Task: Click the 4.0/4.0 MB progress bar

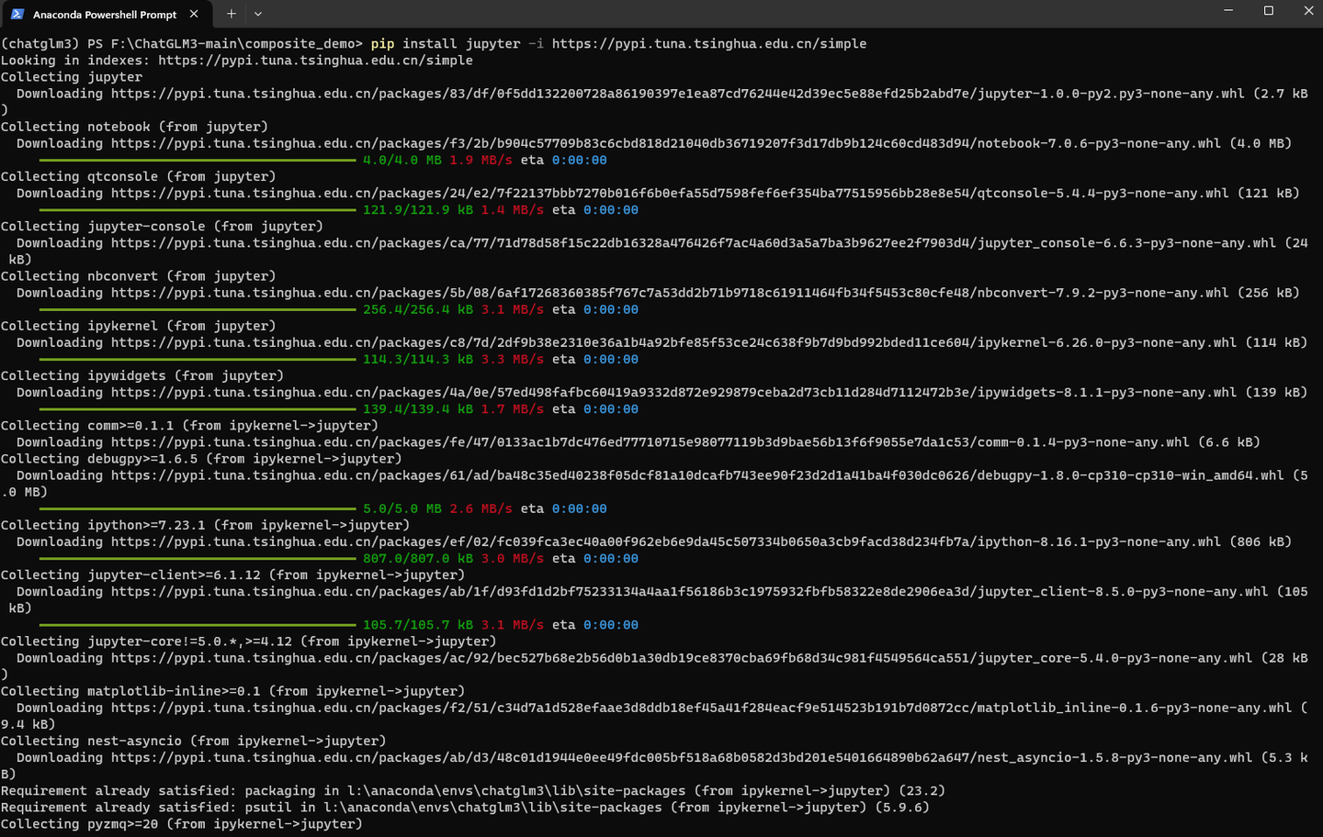Action: tap(198, 160)
